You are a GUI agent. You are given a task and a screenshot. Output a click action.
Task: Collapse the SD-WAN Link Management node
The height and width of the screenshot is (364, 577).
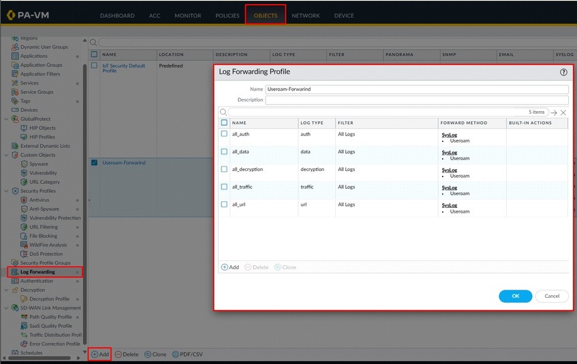(6, 308)
